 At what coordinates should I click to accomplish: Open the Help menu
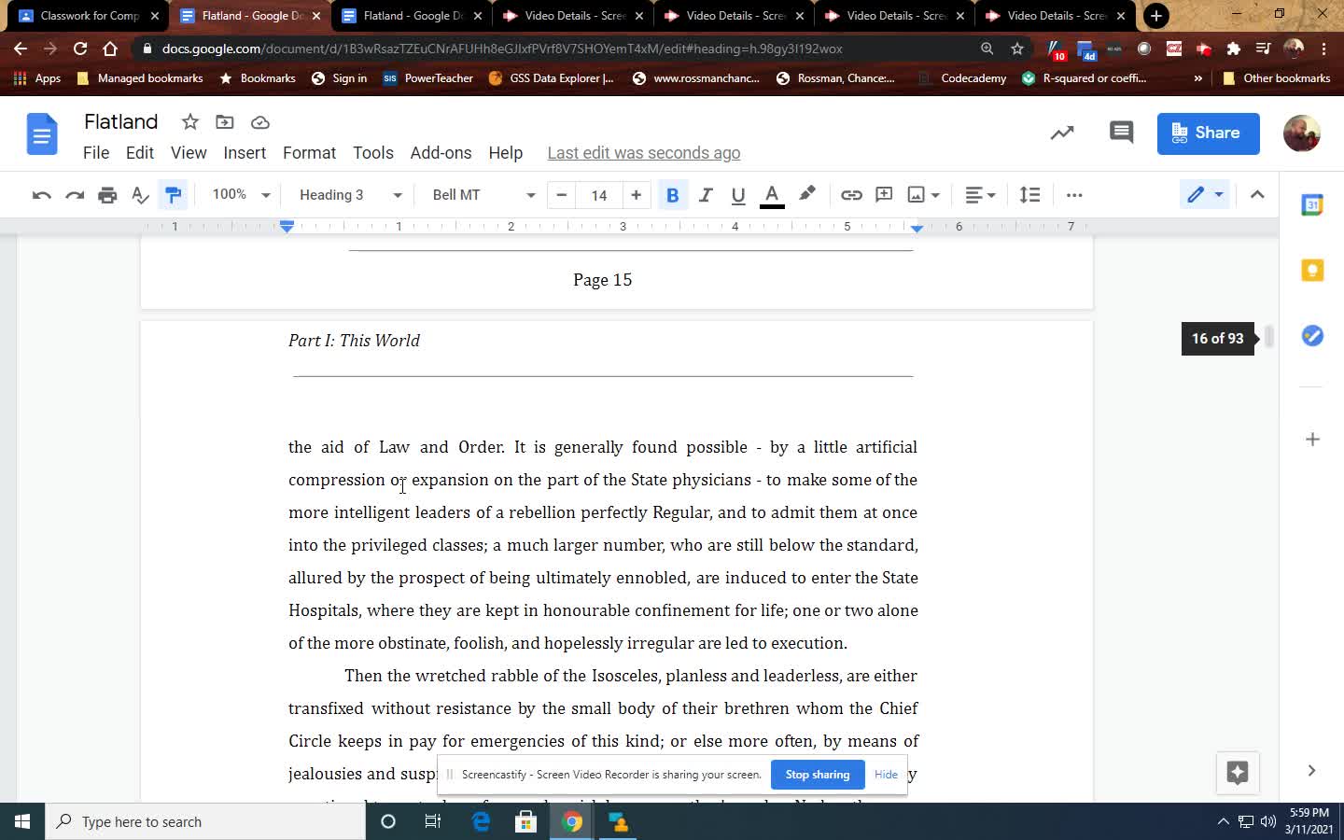505,153
